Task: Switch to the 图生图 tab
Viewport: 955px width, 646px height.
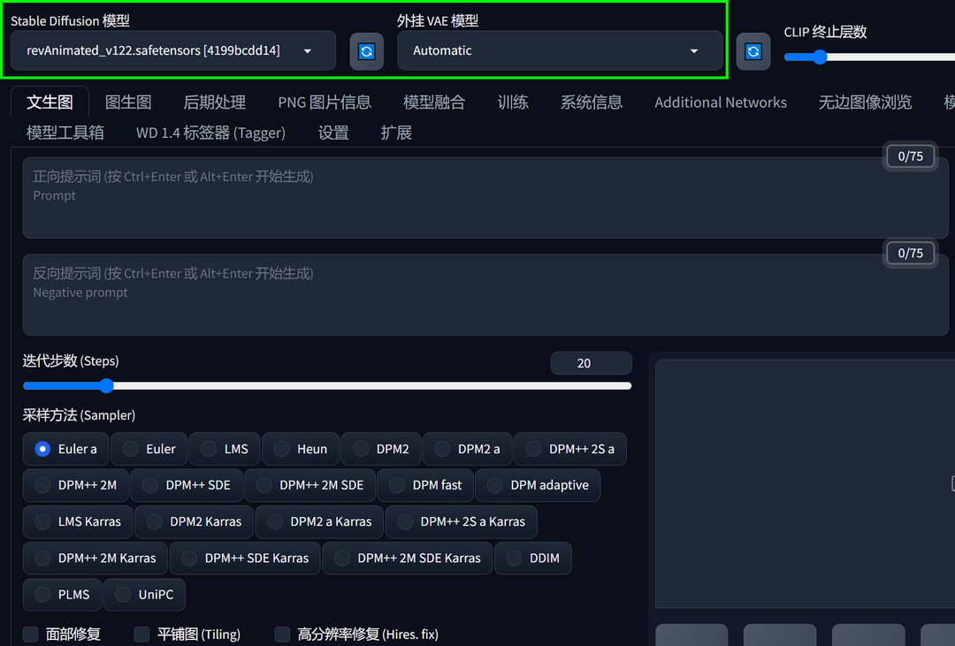Action: (128, 102)
